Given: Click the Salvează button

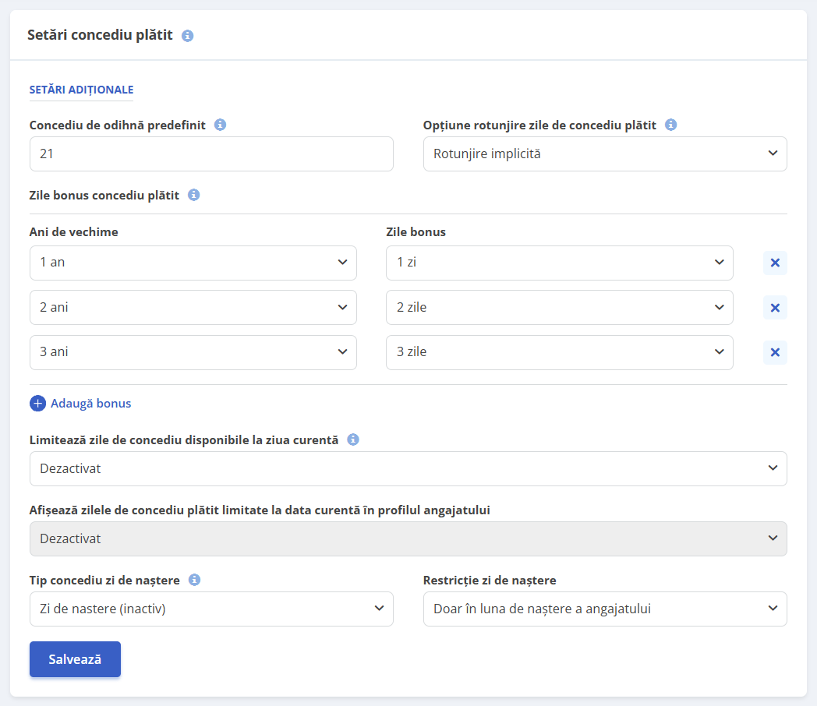Looking at the screenshot, I should pyautogui.click(x=75, y=659).
